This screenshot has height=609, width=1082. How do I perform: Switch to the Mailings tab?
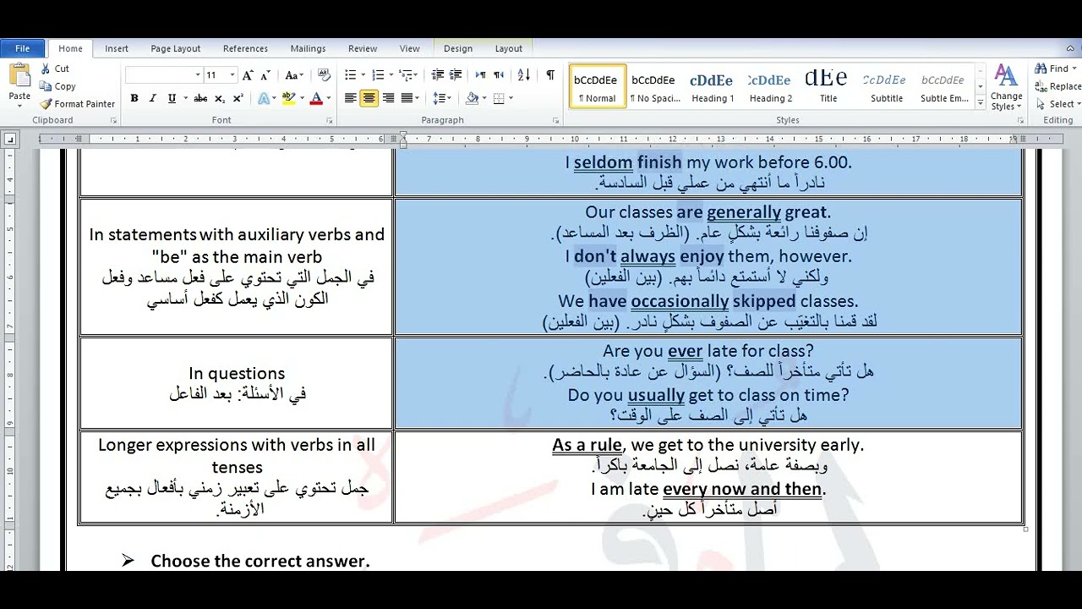[308, 48]
